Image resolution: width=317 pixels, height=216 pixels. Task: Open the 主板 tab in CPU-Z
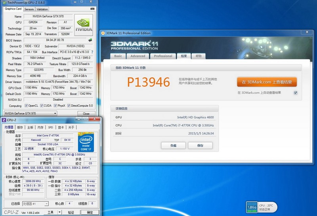30,127
